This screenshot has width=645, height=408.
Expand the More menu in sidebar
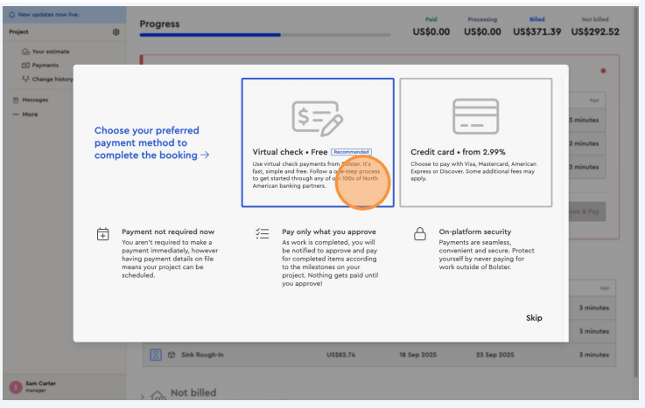point(29,114)
